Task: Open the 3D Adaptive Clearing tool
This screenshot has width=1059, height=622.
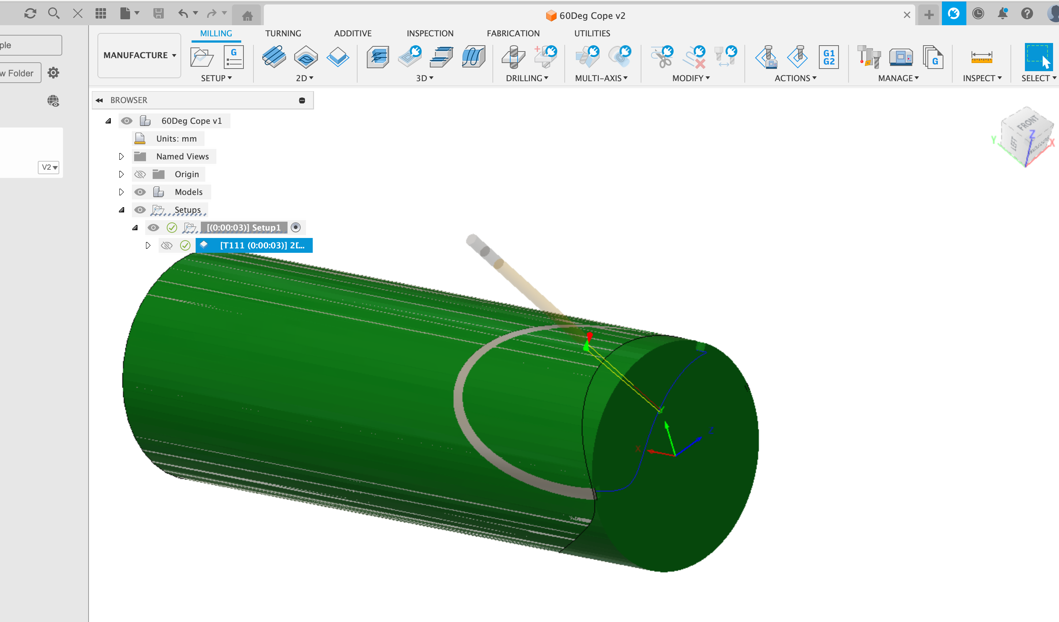Action: [377, 57]
